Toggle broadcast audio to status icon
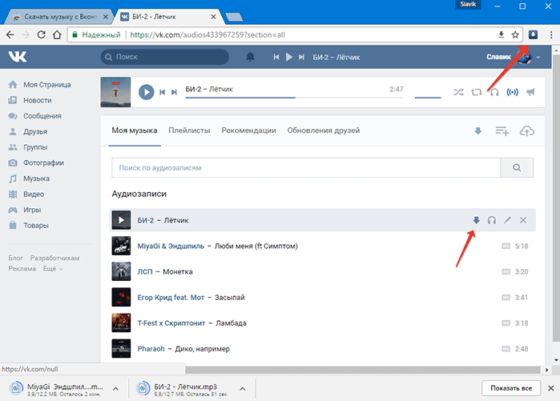Viewport: 560px width, 401px height. pos(513,92)
